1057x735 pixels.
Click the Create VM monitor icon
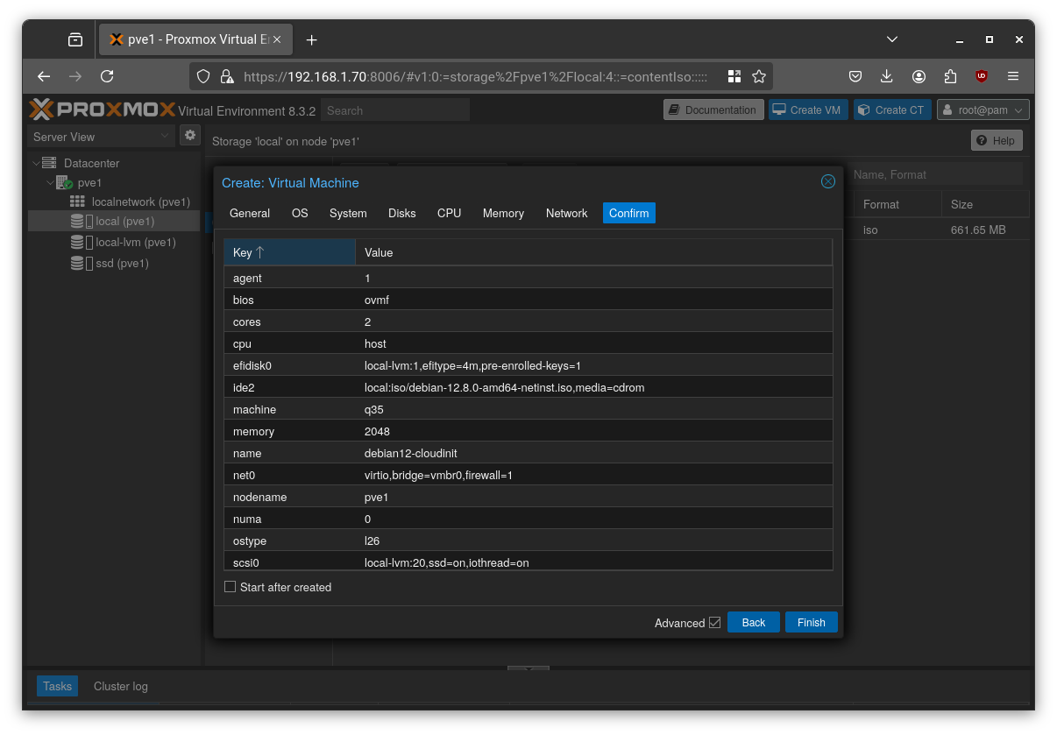click(778, 110)
